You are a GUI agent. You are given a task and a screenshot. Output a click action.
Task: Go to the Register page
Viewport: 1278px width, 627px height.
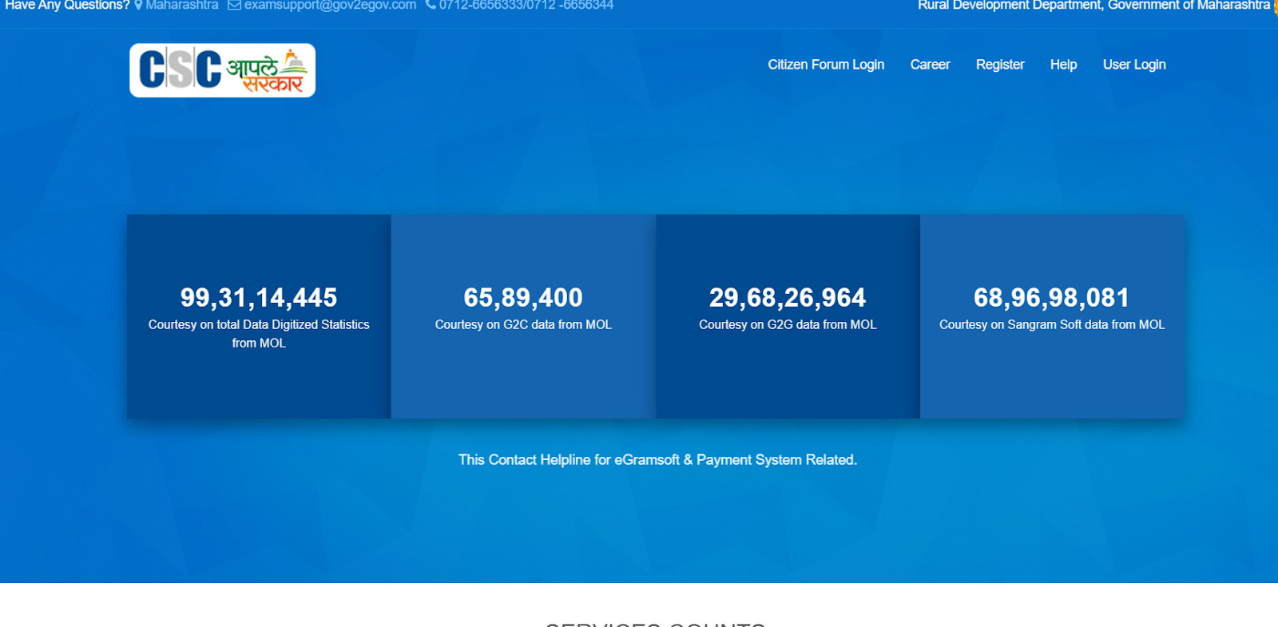(x=1000, y=65)
